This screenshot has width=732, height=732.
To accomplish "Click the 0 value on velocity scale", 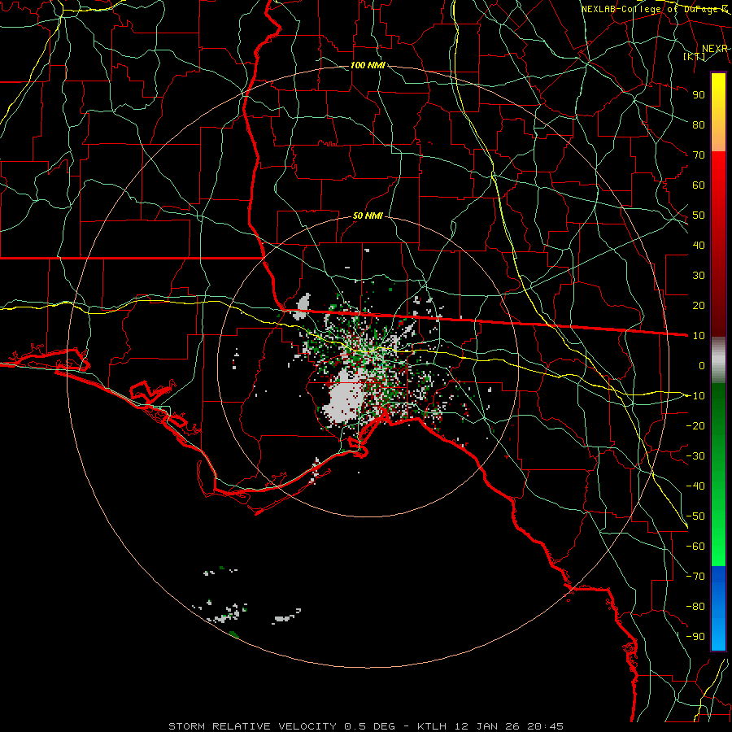I will 702,365.
